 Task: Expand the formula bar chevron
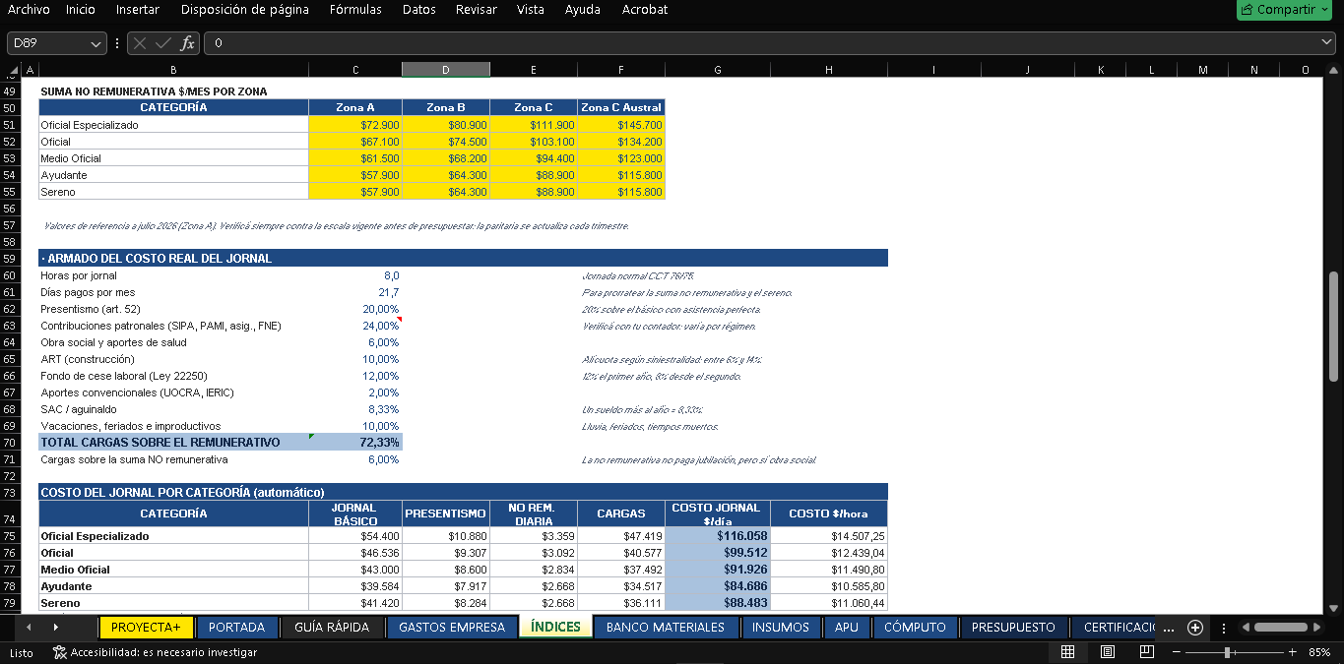pyautogui.click(x=1326, y=42)
